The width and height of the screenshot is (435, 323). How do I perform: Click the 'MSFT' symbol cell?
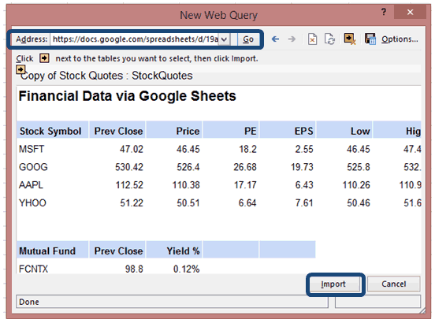32,149
